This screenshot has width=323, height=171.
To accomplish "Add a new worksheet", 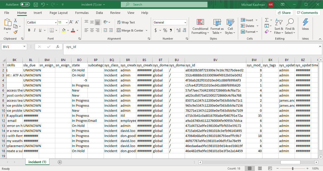I will 60,162.
